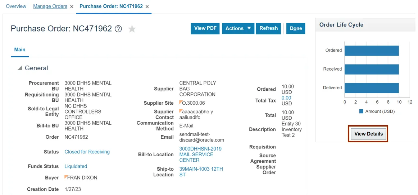Mark purchase order as favorite star
418x195 pixels.
point(132,29)
